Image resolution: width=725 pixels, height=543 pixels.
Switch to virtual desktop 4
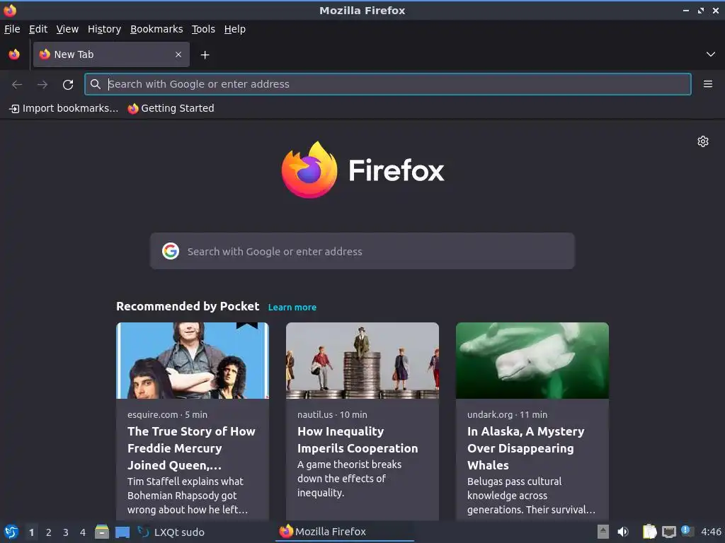point(83,532)
